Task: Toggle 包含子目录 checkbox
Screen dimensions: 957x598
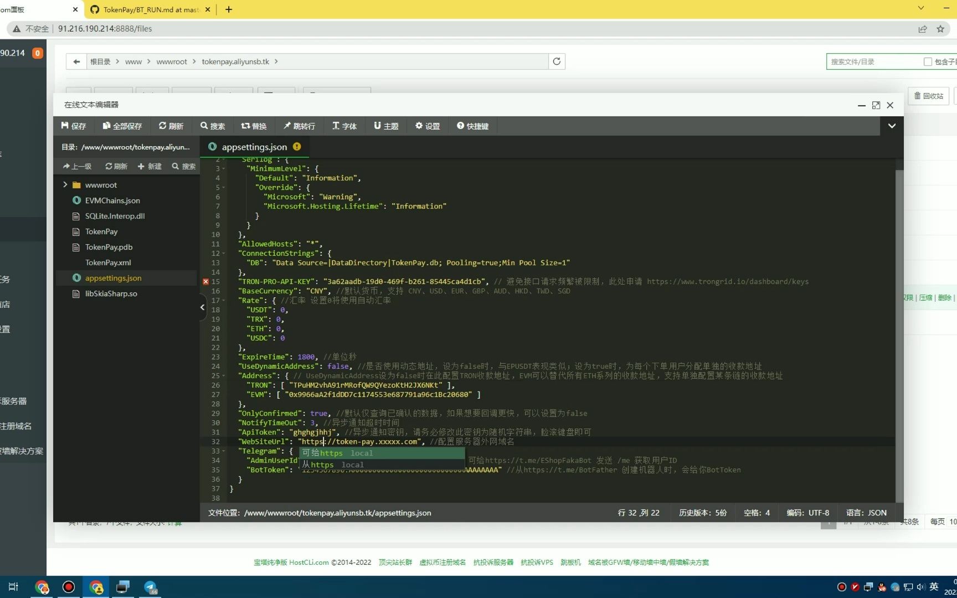Action: pyautogui.click(x=928, y=61)
